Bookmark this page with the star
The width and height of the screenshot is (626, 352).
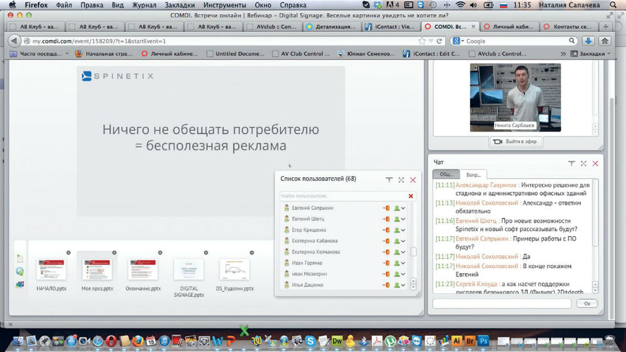(x=421, y=41)
